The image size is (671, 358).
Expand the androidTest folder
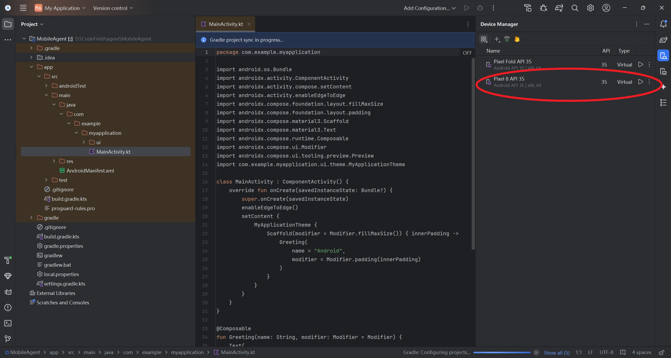tap(46, 86)
